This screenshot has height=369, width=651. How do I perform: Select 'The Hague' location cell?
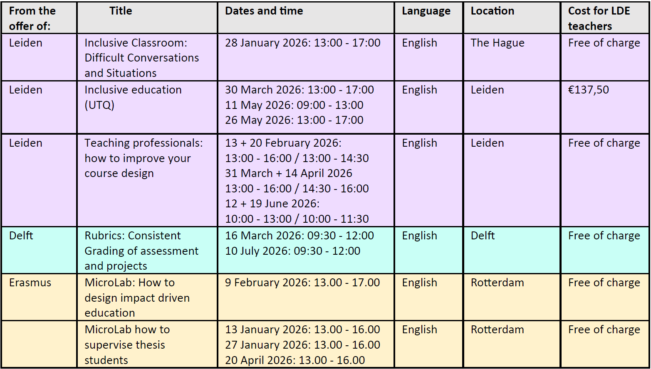(x=497, y=43)
